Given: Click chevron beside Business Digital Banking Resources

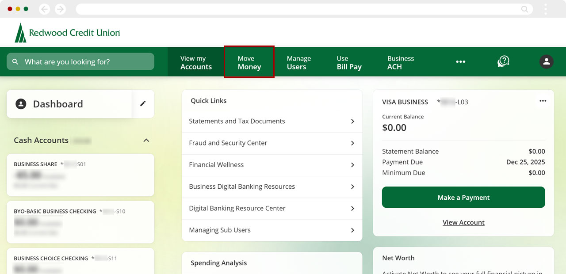Looking at the screenshot, I should click(x=352, y=186).
